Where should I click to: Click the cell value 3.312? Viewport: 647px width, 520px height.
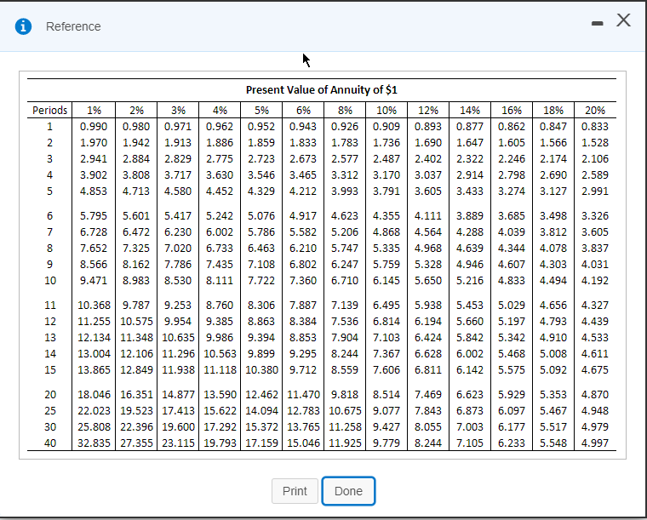(x=345, y=174)
